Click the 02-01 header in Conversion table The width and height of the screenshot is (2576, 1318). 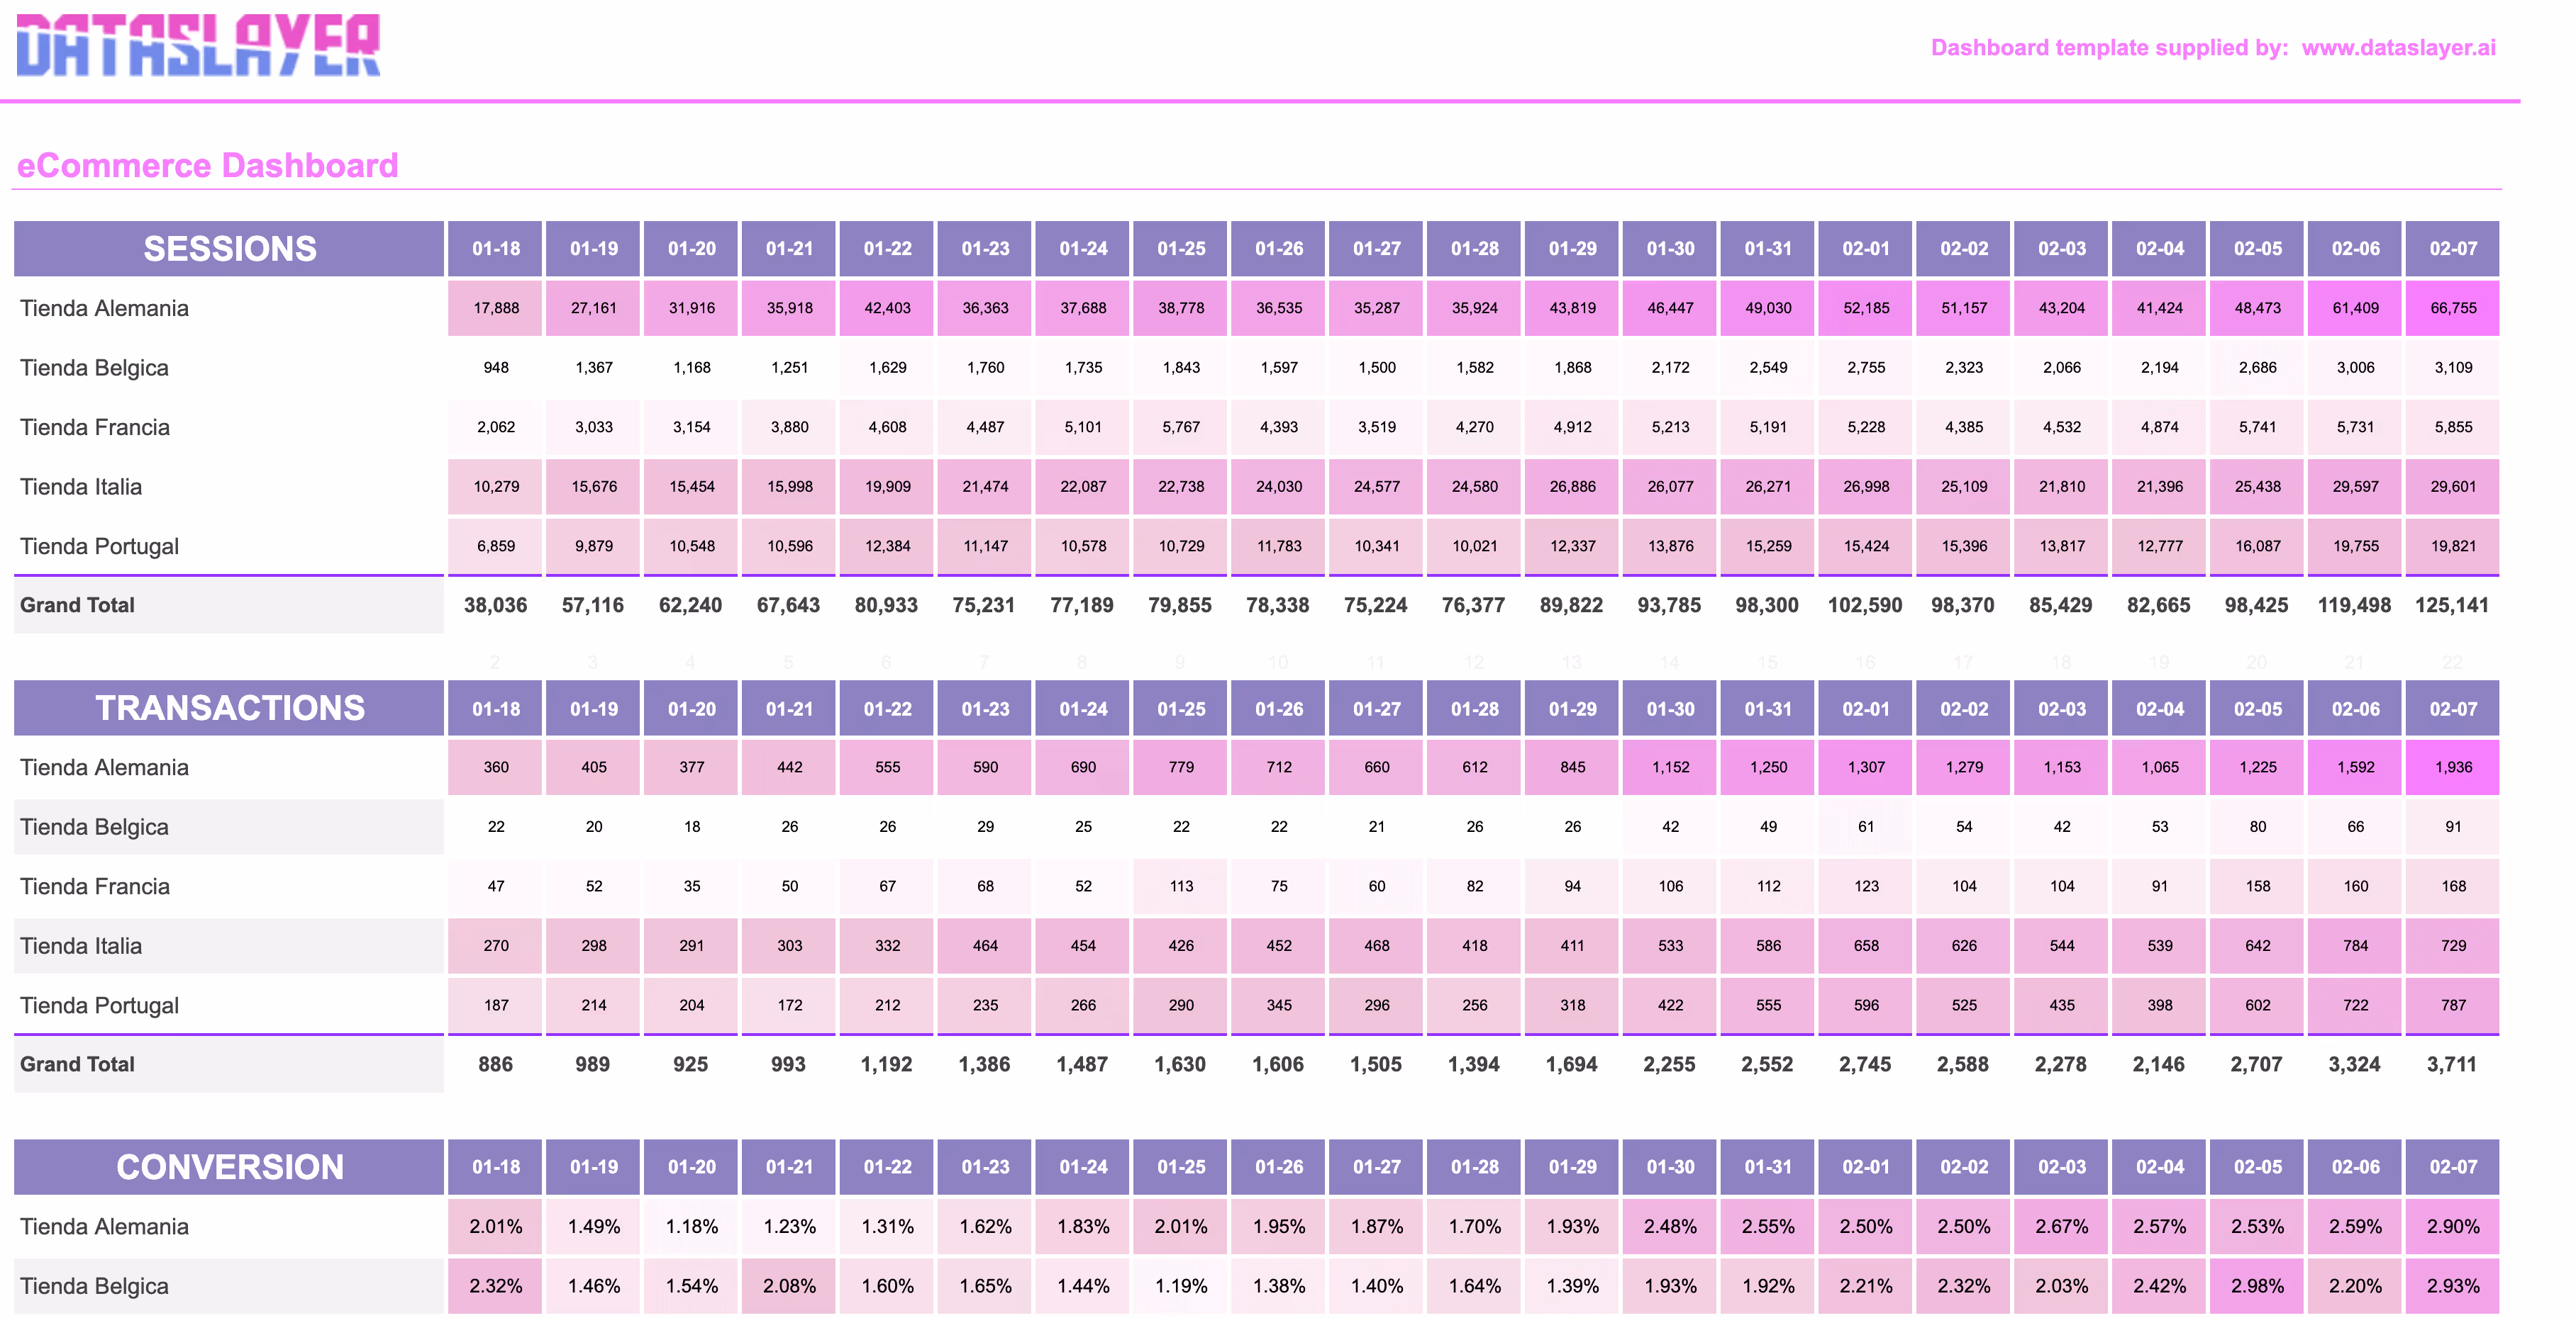point(1865,1167)
